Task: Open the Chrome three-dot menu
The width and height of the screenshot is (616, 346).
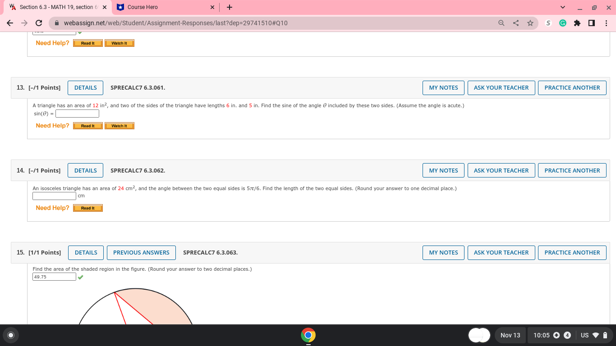Action: point(606,23)
